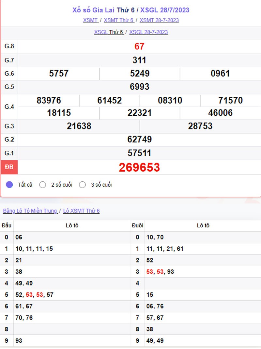
Task: Click the "XSGL 28/7/2023" heading link
Action: pyautogui.click(x=165, y=10)
